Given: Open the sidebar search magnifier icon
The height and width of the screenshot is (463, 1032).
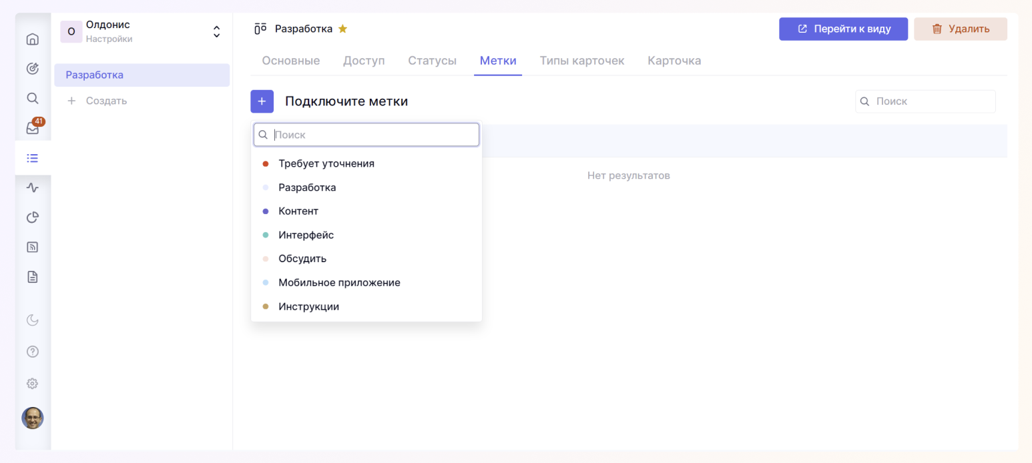Looking at the screenshot, I should [32, 99].
